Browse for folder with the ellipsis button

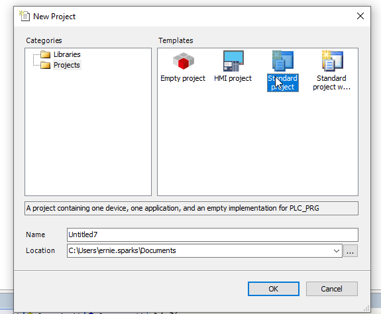pyautogui.click(x=350, y=251)
